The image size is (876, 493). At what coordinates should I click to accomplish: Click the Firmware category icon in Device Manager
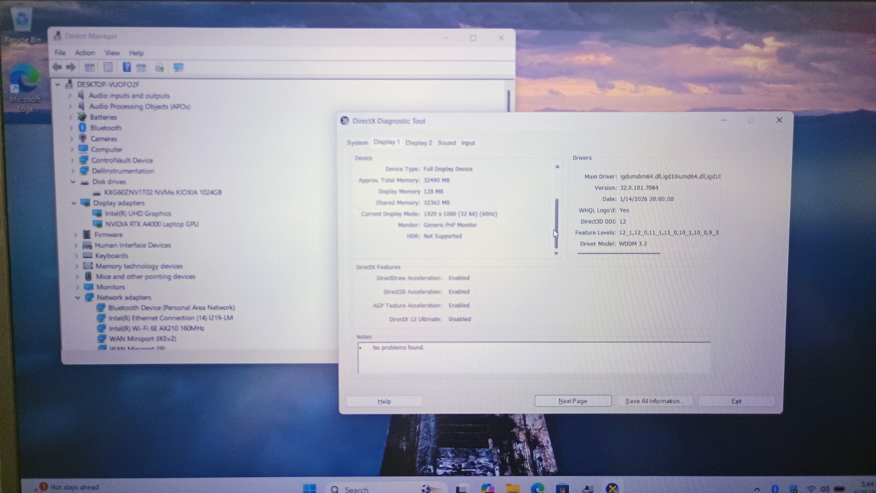(x=87, y=234)
